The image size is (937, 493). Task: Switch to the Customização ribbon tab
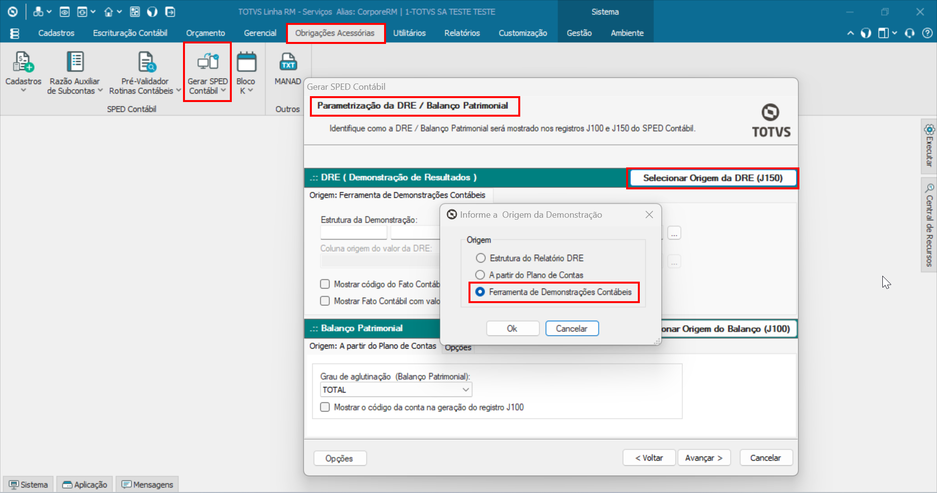pos(523,33)
